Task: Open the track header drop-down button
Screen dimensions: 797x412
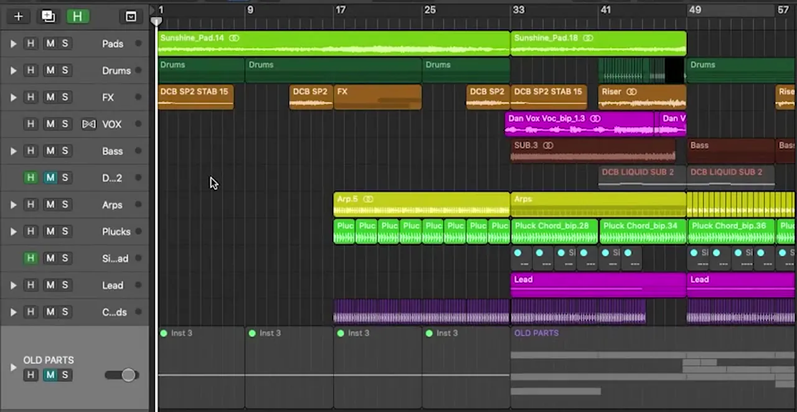Action: [x=131, y=17]
